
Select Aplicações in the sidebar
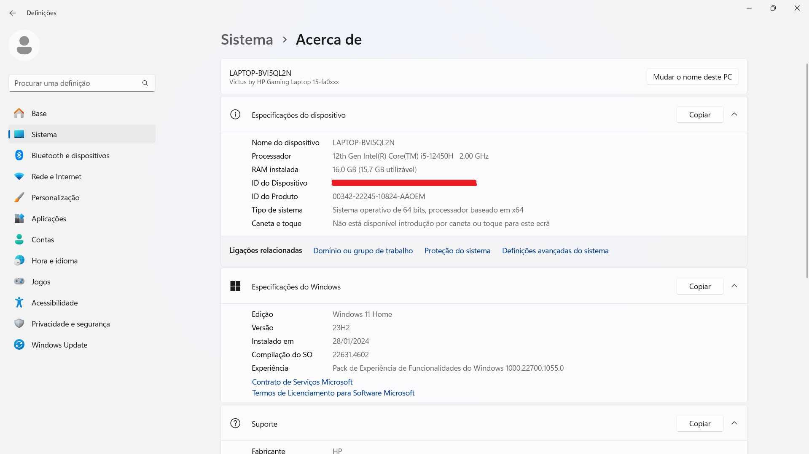(82, 218)
